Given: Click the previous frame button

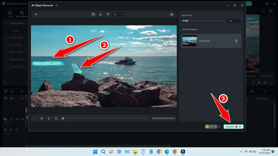Looking at the screenshot, I should click(x=34, y=118).
